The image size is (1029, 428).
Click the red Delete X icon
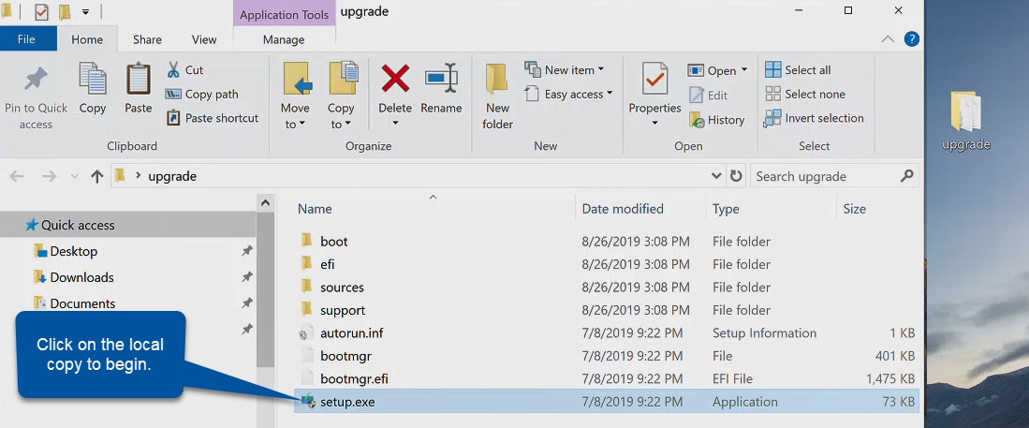click(x=395, y=79)
